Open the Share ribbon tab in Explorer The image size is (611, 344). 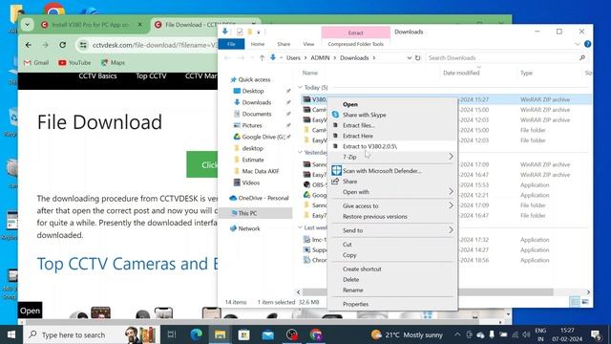284,44
